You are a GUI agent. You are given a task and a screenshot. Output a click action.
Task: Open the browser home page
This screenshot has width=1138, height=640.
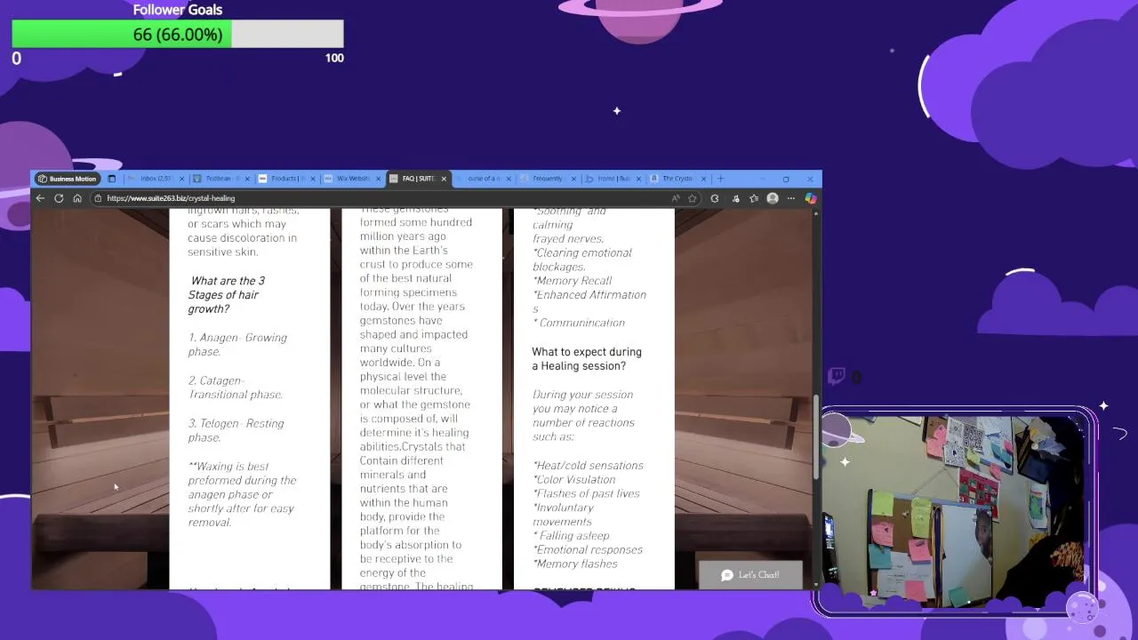(77, 198)
